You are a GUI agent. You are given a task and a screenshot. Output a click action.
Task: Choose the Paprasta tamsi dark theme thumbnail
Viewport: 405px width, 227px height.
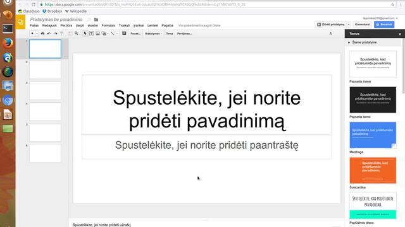[x=373, y=100]
